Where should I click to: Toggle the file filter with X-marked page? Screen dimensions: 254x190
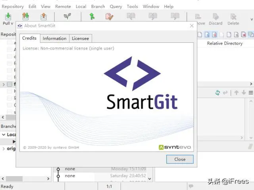tap(236, 35)
